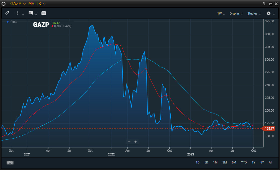Open the GAZP symbol selector

[18, 4]
